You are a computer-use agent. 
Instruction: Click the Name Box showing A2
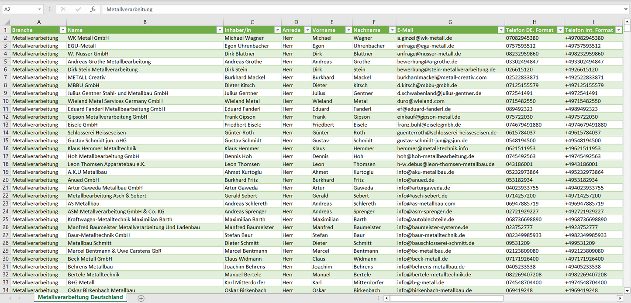pos(20,9)
